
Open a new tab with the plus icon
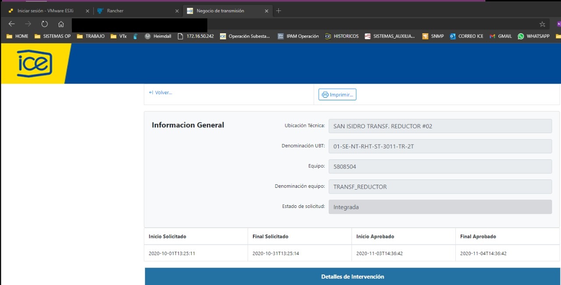(279, 11)
